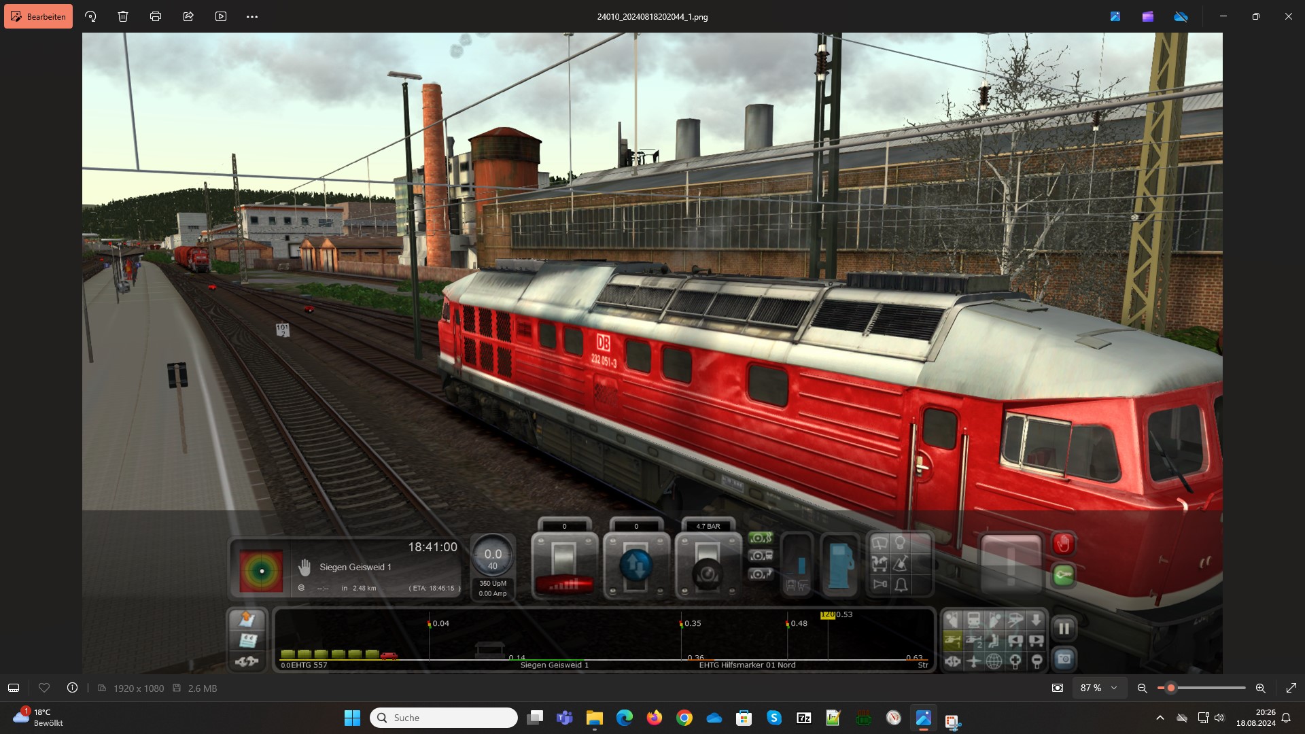1305x734 pixels.
Task: Open Microsoft Designer icon in title bar
Action: click(1115, 16)
